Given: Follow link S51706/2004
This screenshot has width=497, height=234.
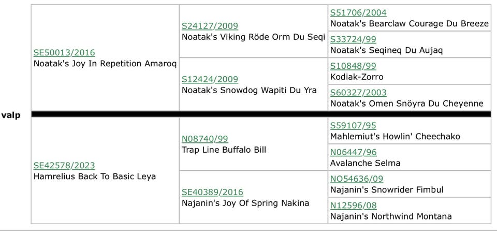Looking at the screenshot, I should pyautogui.click(x=358, y=12).
